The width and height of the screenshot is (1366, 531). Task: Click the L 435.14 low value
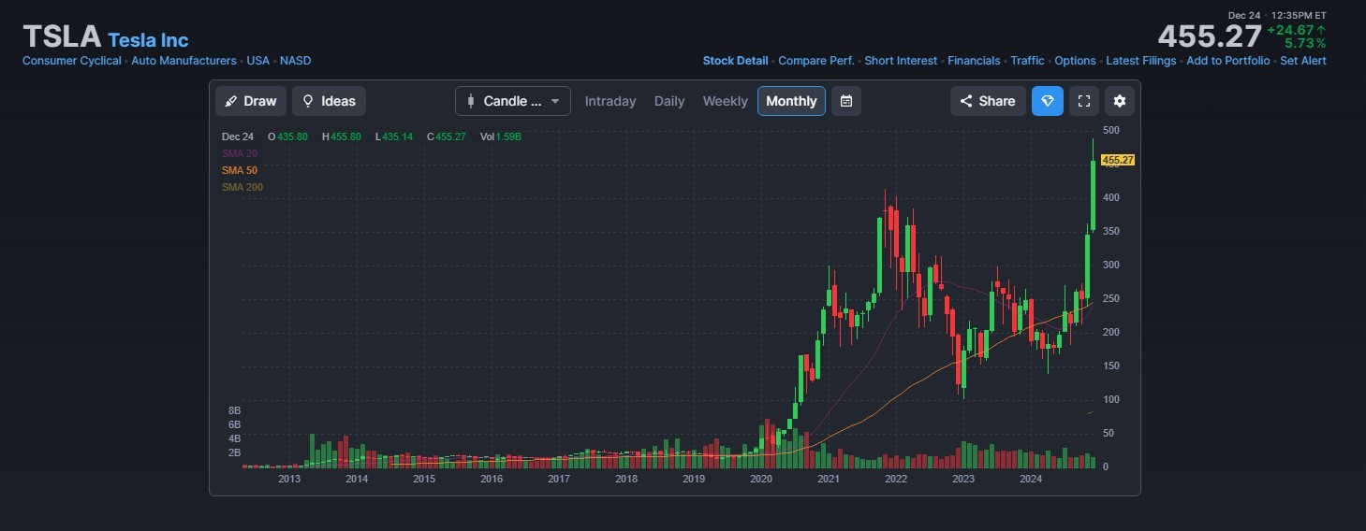[x=394, y=136]
